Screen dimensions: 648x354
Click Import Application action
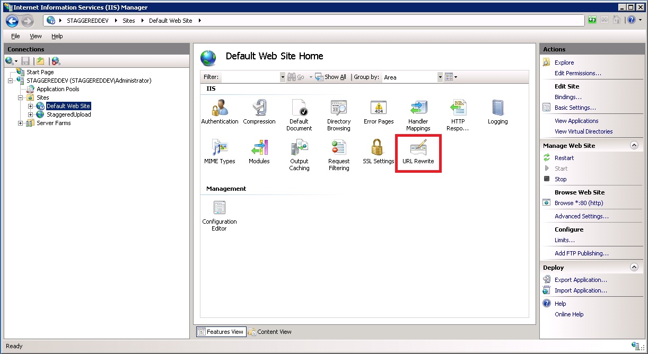(x=581, y=290)
